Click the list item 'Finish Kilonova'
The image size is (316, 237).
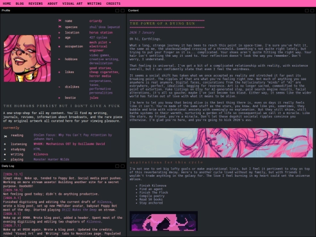153,186
